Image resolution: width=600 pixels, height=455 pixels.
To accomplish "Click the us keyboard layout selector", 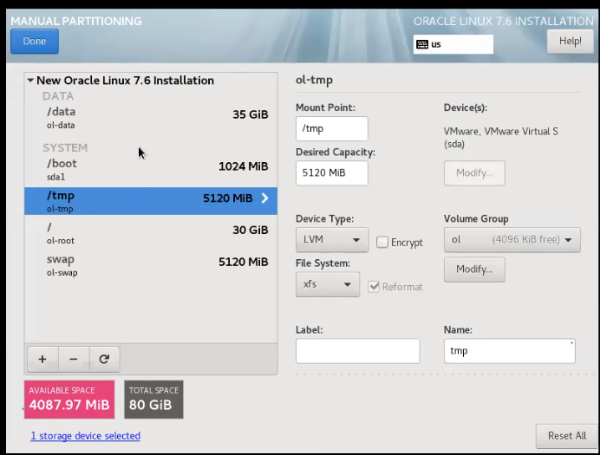I will 453,44.
